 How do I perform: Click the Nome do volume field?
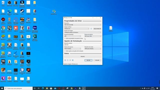click(x=83, y=45)
